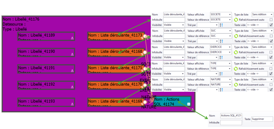Tick Rafraîchissement auto checkbox in the EXERCICE panel
Image resolution: width=274 pixels, height=129 pixels.
(x=271, y=52)
